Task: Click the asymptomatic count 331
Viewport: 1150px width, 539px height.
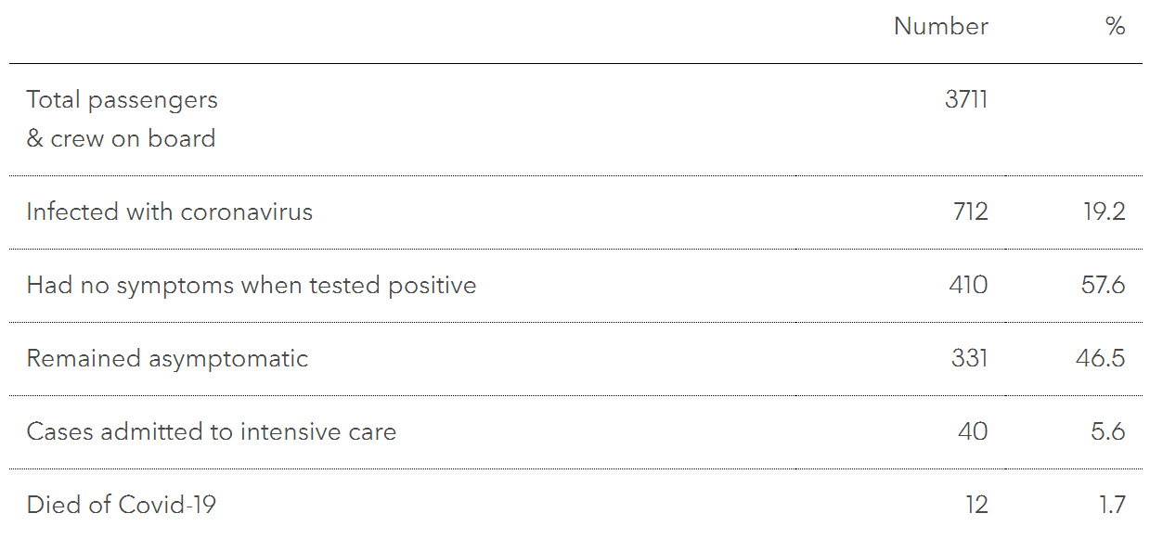Action: point(969,358)
